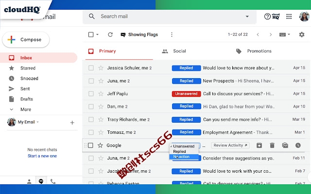Viewport: 311px width, 194px height.
Task: Select Tracy Richards email checkbox
Action: (91, 120)
